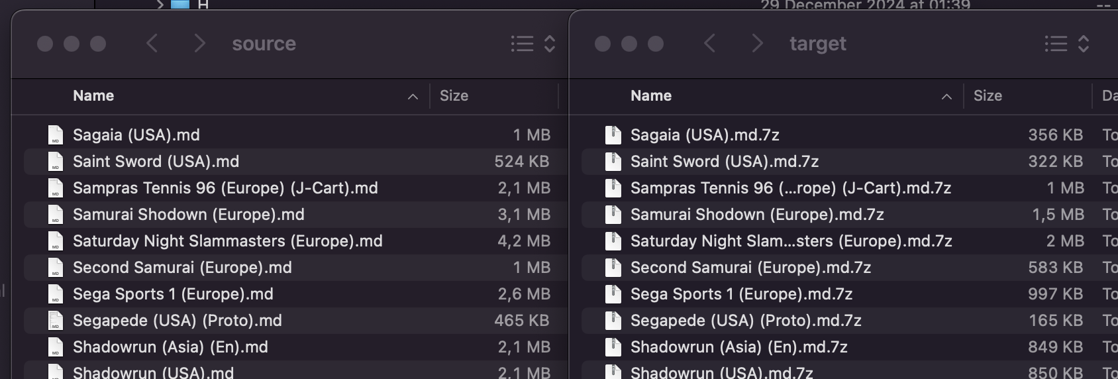
Task: Click the 583 KB size of Second Samurai in target
Action: [x=1056, y=268]
